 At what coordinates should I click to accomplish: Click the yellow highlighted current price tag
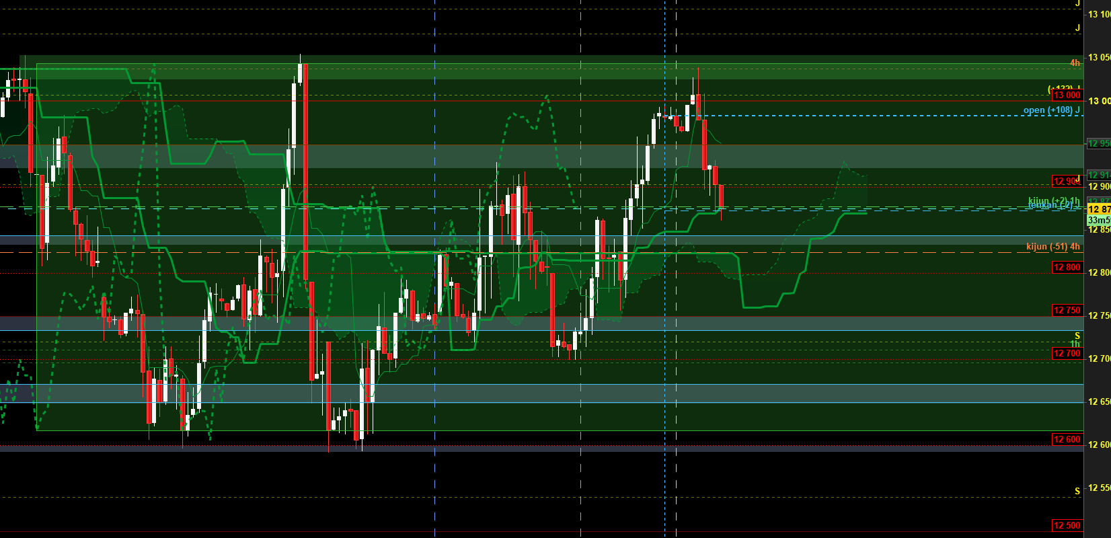[1099, 210]
